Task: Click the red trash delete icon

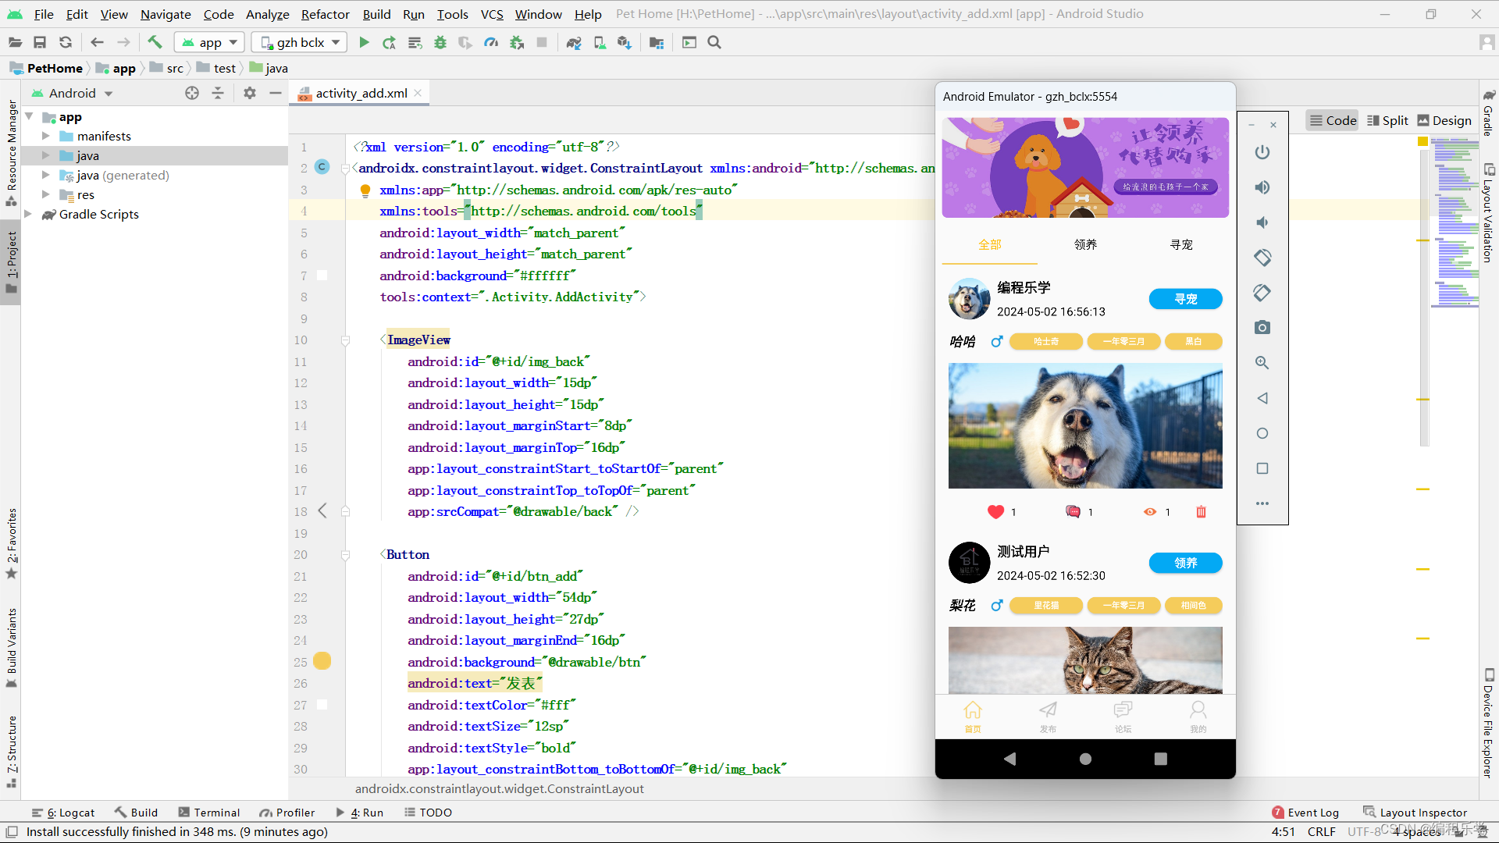Action: [1201, 512]
